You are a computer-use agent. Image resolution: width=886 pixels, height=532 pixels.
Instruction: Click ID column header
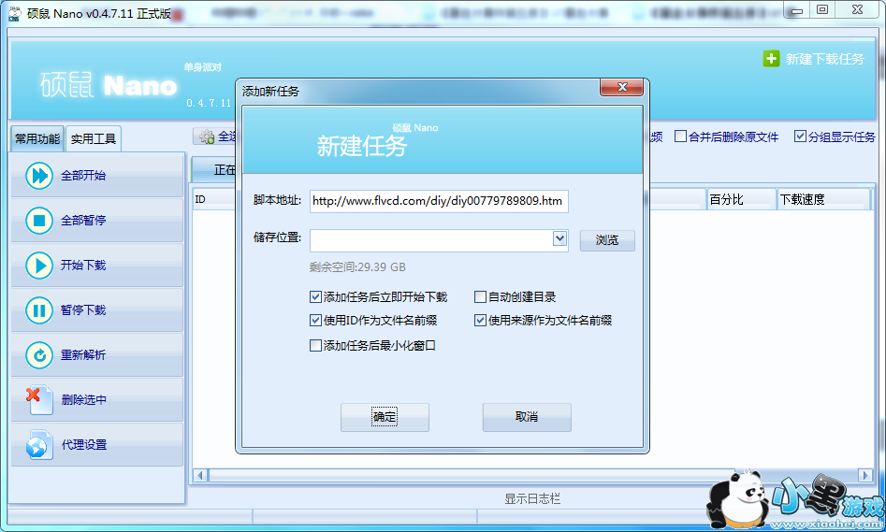tap(213, 199)
